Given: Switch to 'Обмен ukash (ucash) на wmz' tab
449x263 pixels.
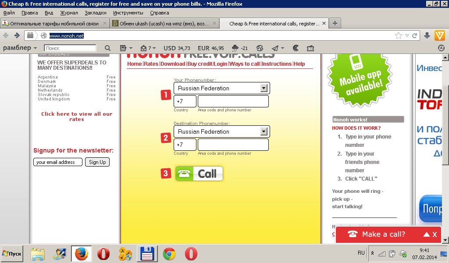Looking at the screenshot, I should pyautogui.click(x=165, y=24).
